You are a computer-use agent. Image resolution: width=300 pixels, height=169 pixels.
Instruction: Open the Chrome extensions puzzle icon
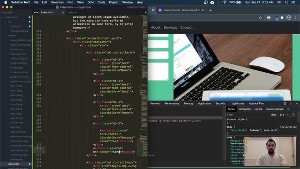tap(282, 18)
